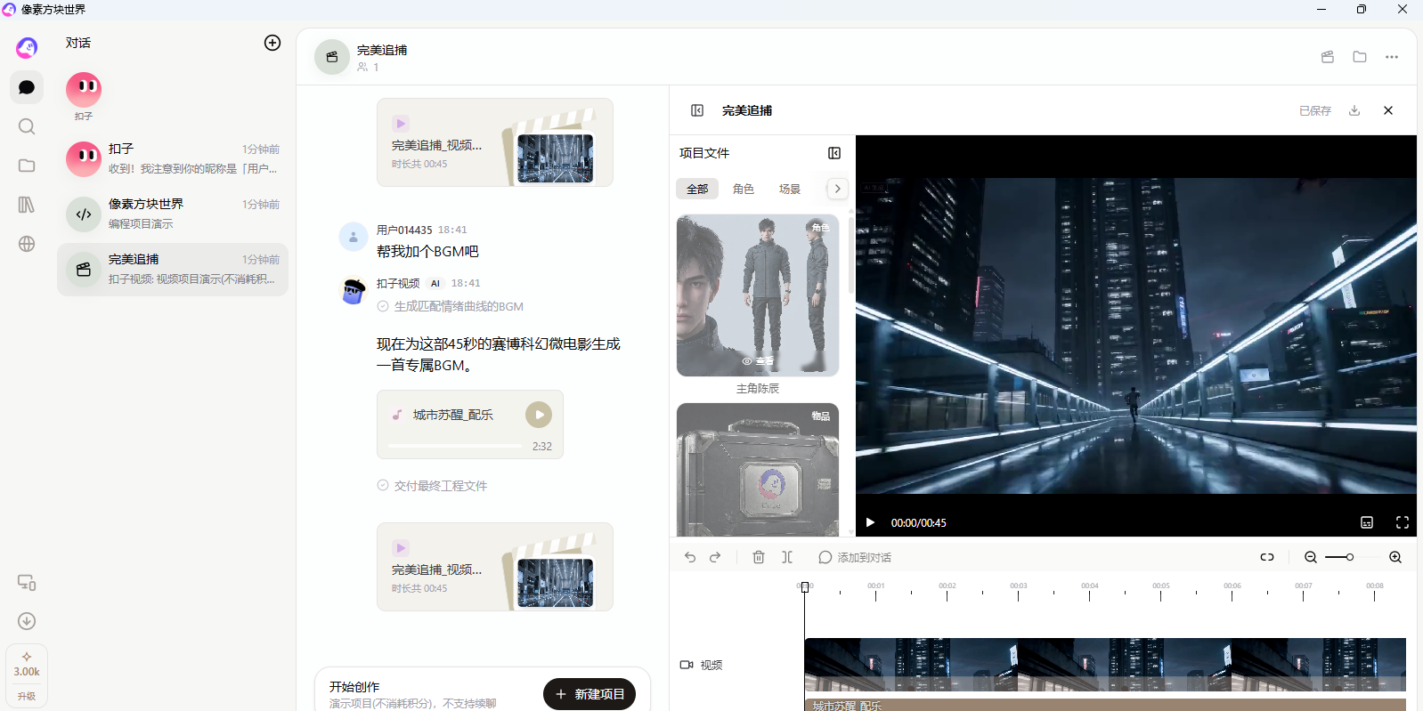This screenshot has height=711, width=1423.
Task: Click the timeline playhead marker
Action: [x=805, y=587]
